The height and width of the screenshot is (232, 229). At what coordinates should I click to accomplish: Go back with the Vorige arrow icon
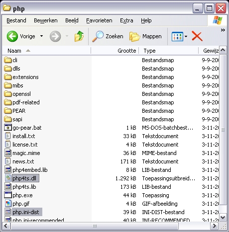tap(12, 36)
